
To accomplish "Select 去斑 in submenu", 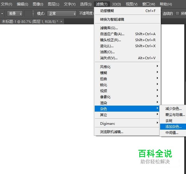I will coord(173,121).
